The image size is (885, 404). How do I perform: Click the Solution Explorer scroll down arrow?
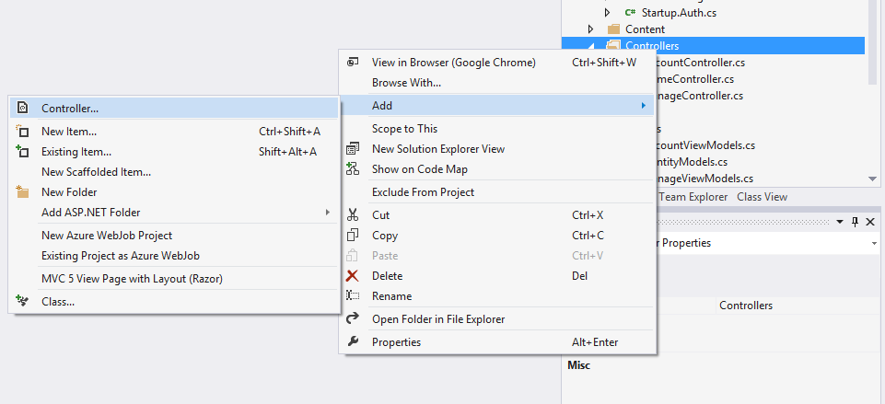coord(873,179)
